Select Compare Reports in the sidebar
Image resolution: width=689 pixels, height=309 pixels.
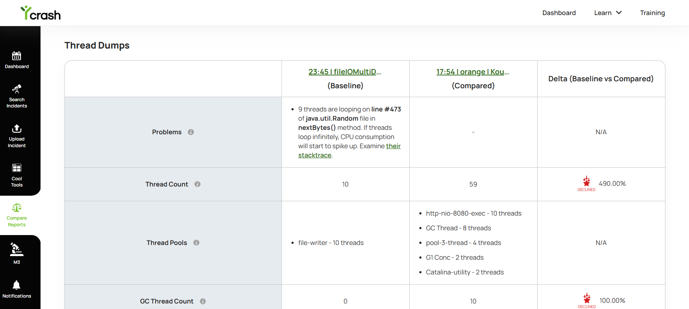pyautogui.click(x=17, y=215)
